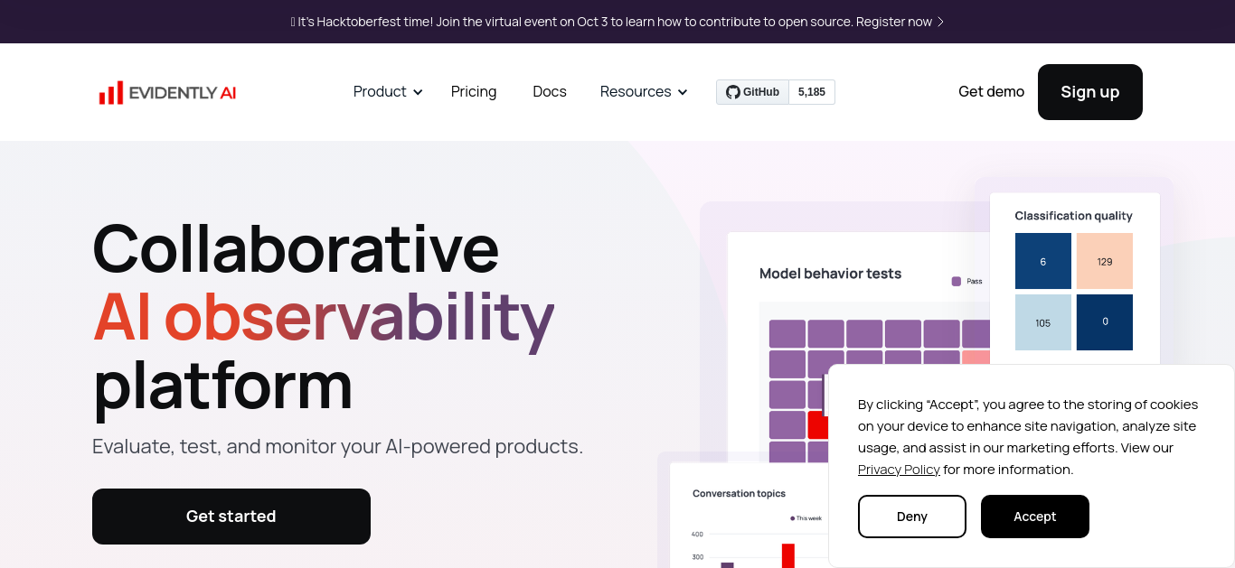This screenshot has width=1235, height=568.
Task: Go to the Pricing page
Action: click(474, 91)
